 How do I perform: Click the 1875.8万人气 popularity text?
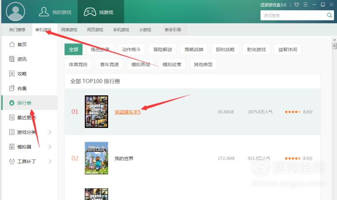tap(260, 112)
